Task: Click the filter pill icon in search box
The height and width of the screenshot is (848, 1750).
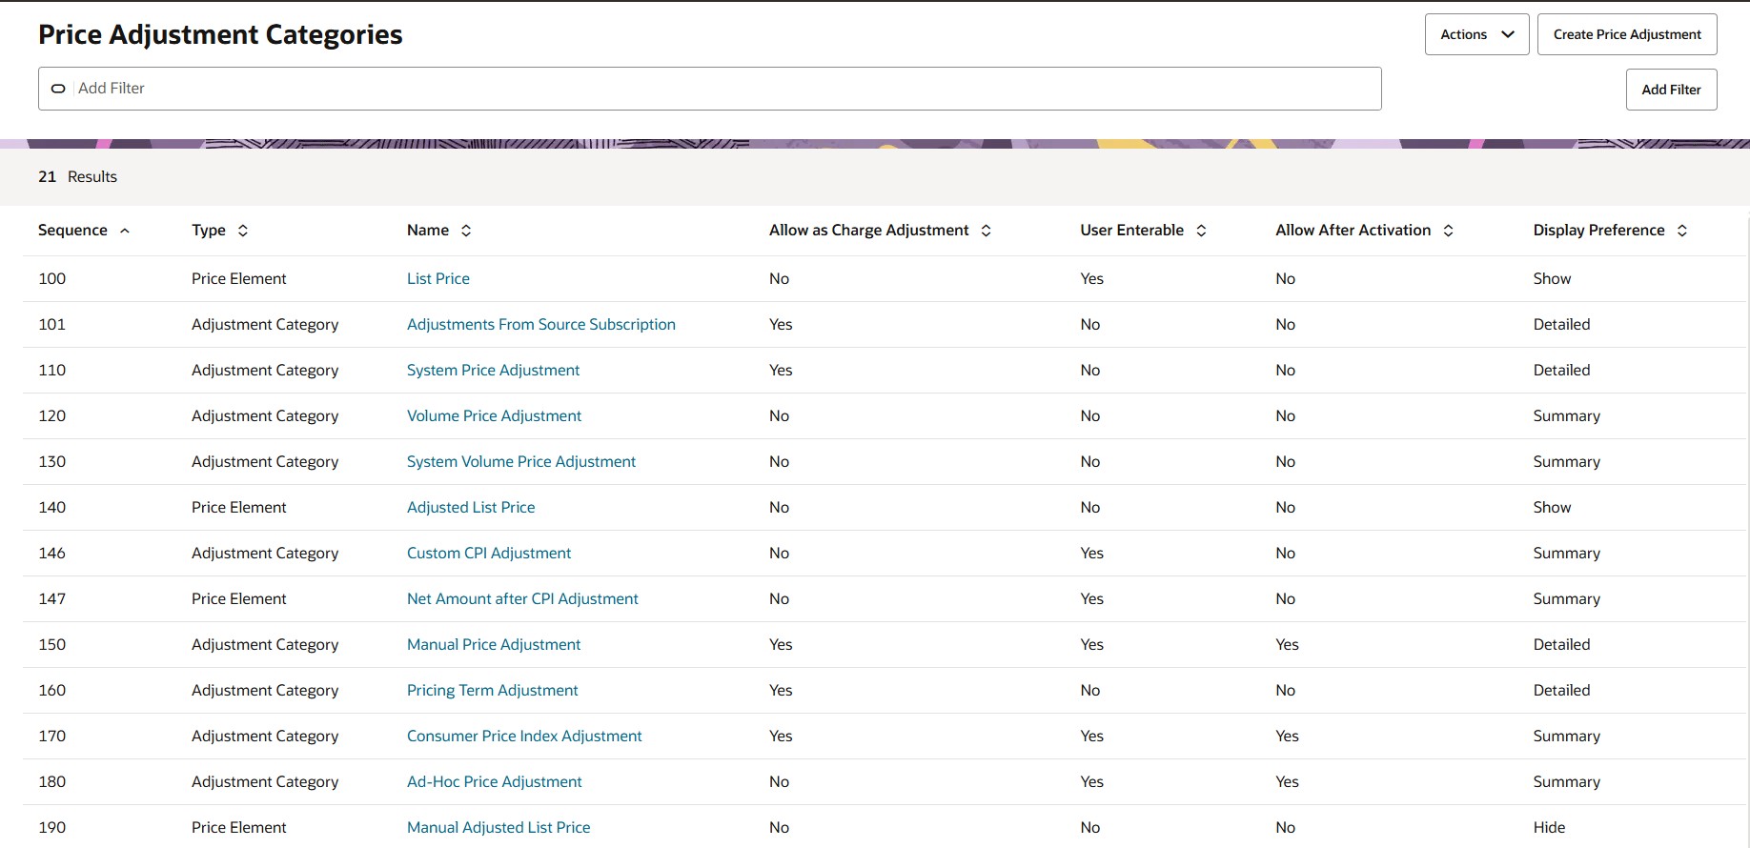Action: click(x=58, y=89)
